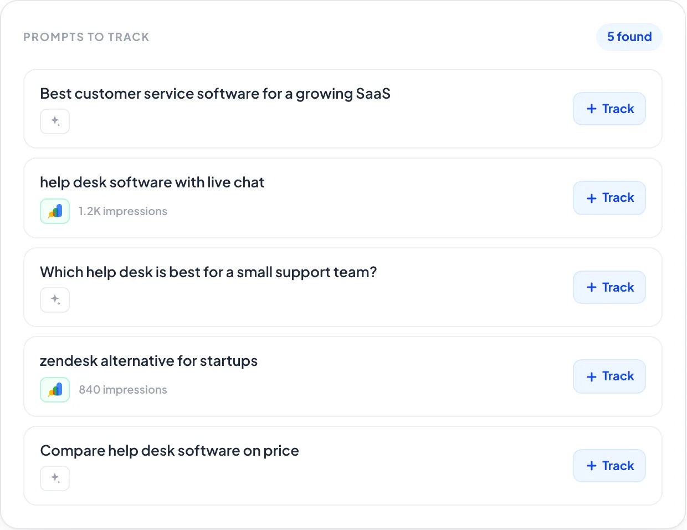The image size is (687, 530).
Task: Select the text 'help desk software with live chat'
Action: (x=152, y=182)
